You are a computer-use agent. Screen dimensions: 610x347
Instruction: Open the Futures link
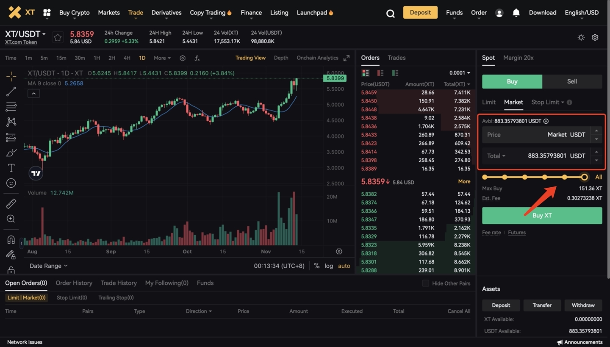pyautogui.click(x=517, y=233)
